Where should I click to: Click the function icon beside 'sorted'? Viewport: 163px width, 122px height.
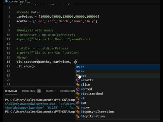coord(78,89)
